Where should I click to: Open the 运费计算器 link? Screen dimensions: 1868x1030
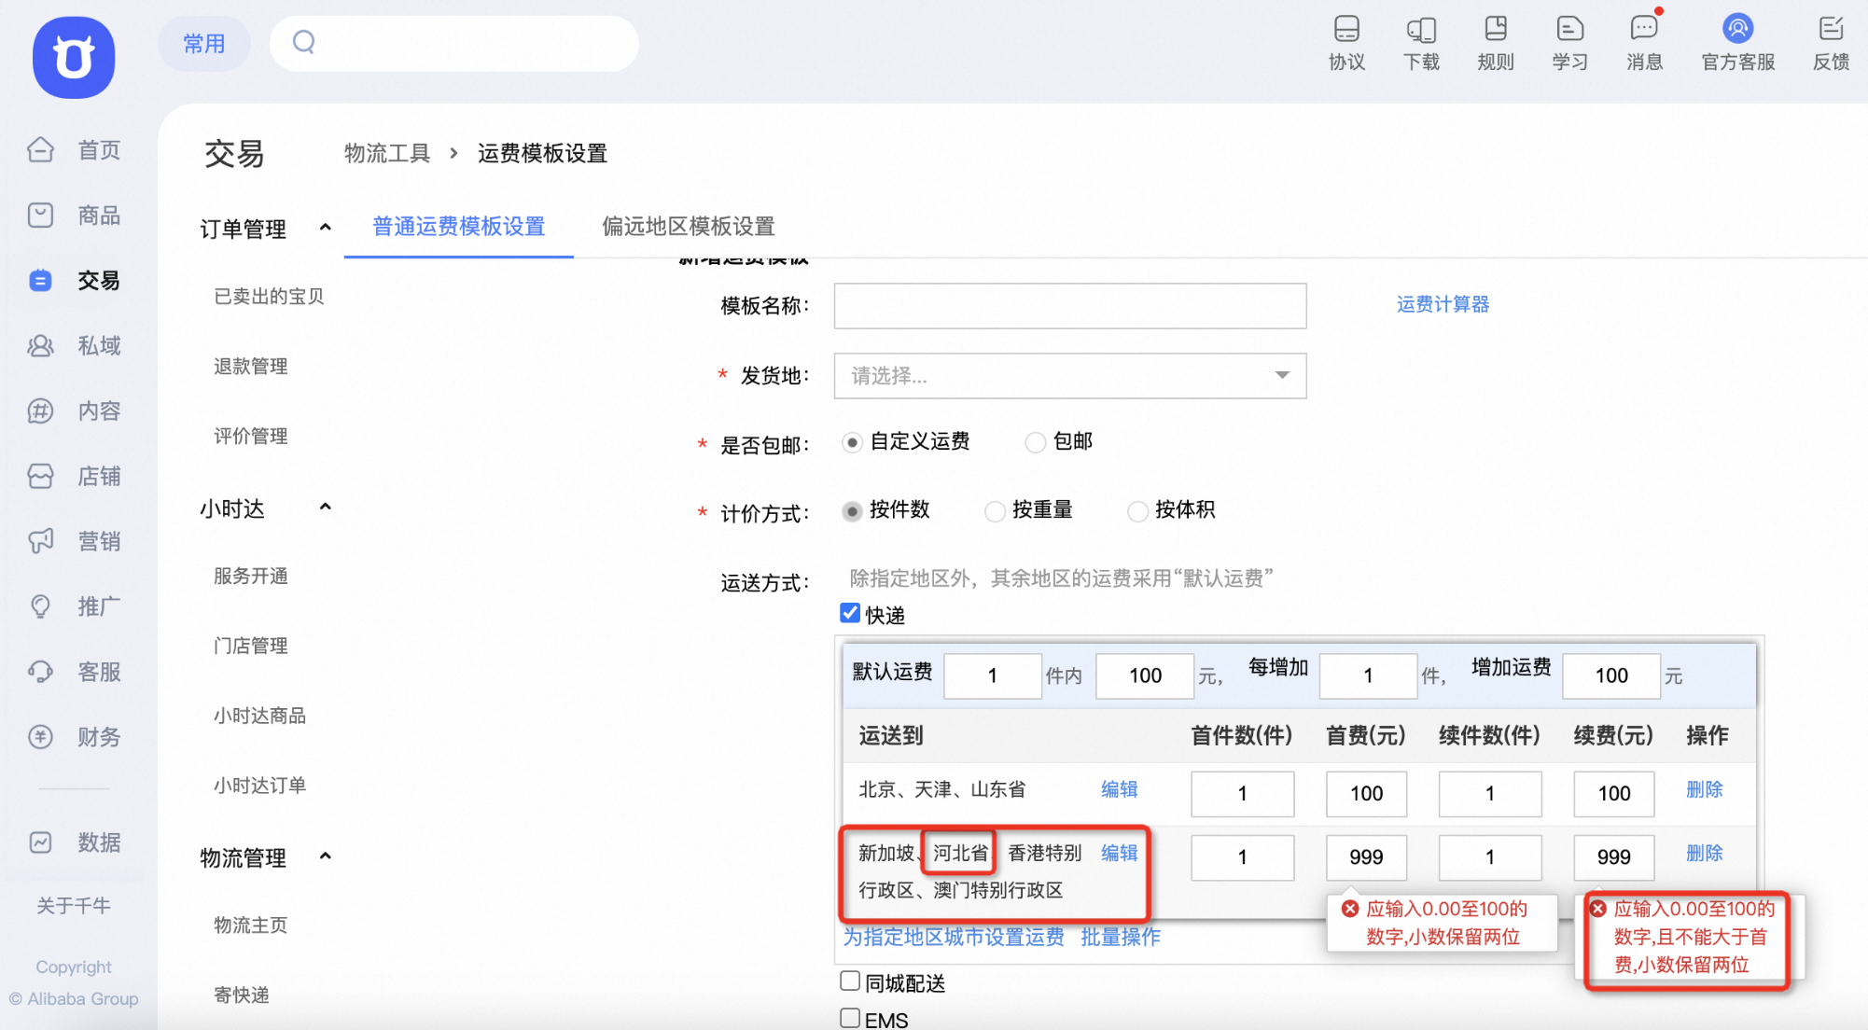pyautogui.click(x=1443, y=305)
